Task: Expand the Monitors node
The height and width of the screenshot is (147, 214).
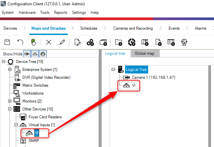Action: point(10,101)
